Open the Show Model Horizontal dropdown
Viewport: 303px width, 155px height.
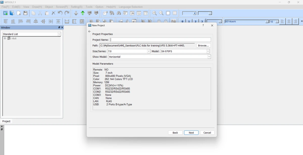209,57
